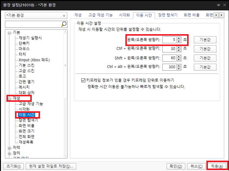Switch to the 재생 tab
This screenshot has height=171, width=229.
coord(78,15)
